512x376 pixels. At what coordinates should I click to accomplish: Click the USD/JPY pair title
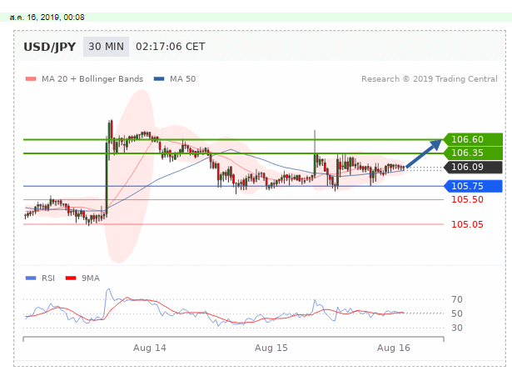click(50, 47)
